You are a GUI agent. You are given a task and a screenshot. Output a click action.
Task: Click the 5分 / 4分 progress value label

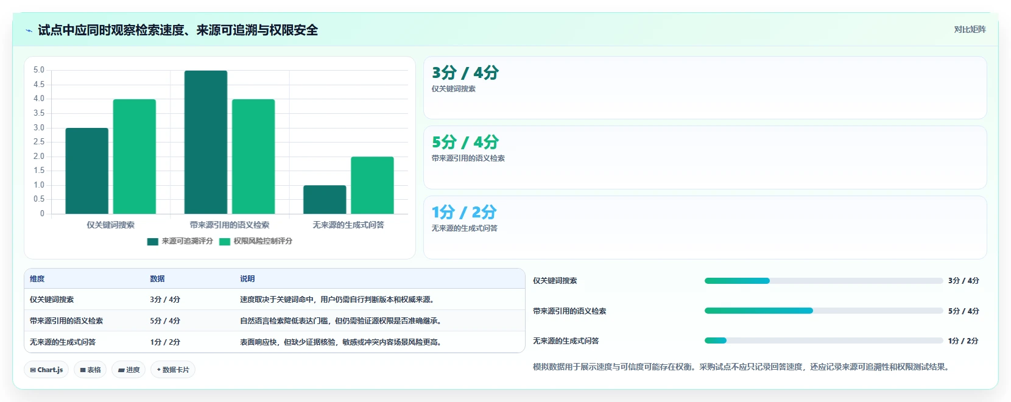pos(963,311)
